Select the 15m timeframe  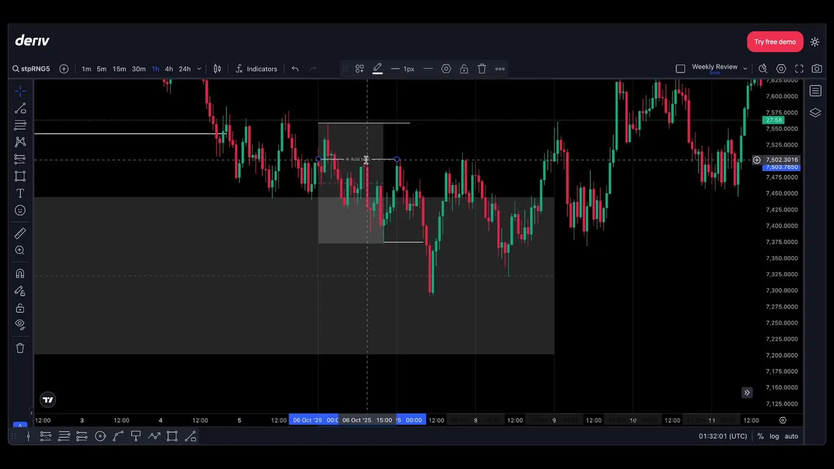119,69
